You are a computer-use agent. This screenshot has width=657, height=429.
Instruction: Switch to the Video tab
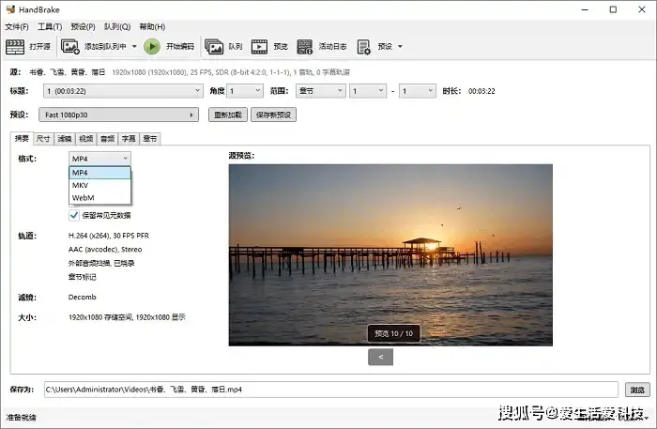point(86,139)
